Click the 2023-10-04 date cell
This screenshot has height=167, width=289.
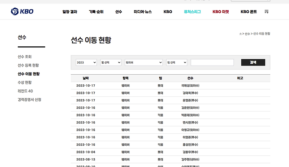(x=86, y=152)
